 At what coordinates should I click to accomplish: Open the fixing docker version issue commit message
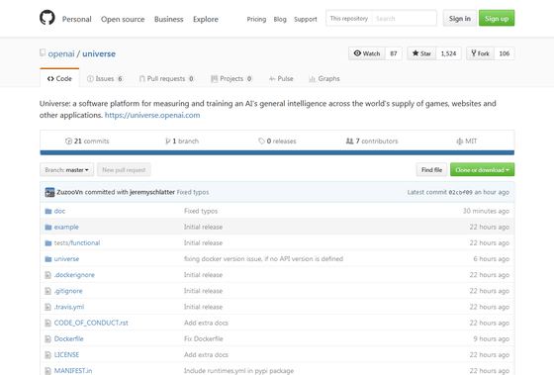coord(263,259)
